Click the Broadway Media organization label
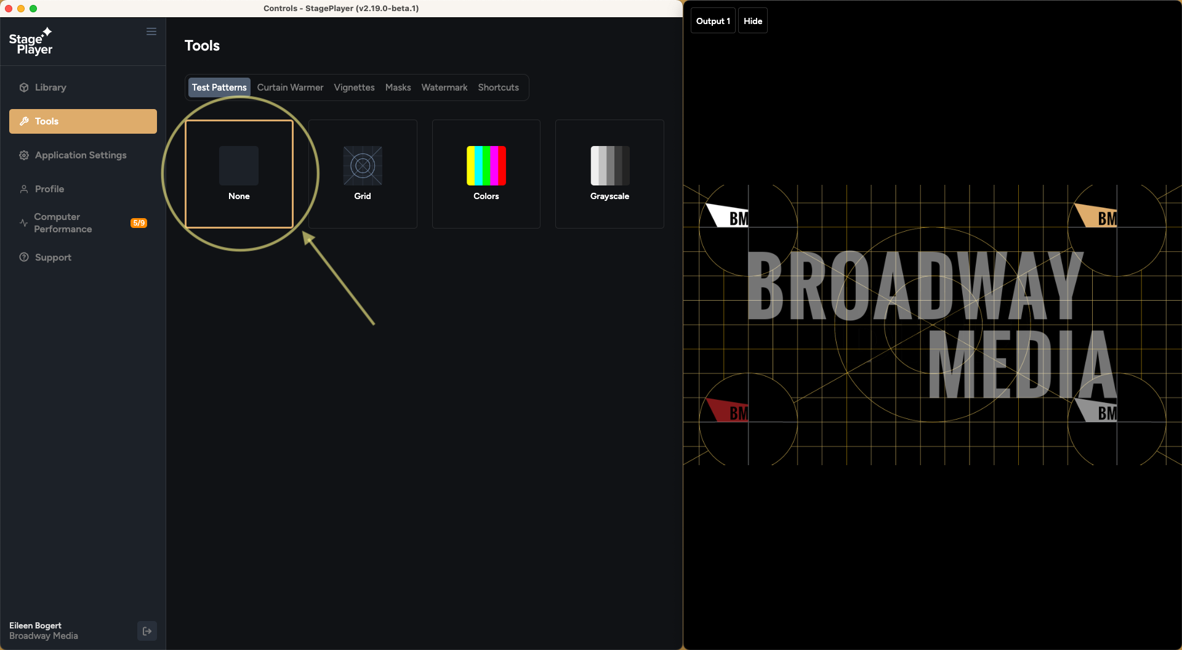 44,636
